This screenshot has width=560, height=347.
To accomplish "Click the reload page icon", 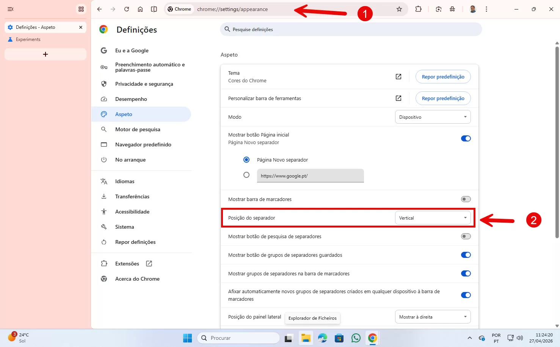I will click(x=127, y=9).
